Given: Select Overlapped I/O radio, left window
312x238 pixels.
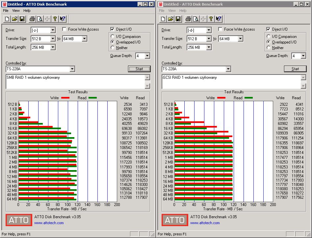Looking at the screenshot, I should tap(113, 42).
